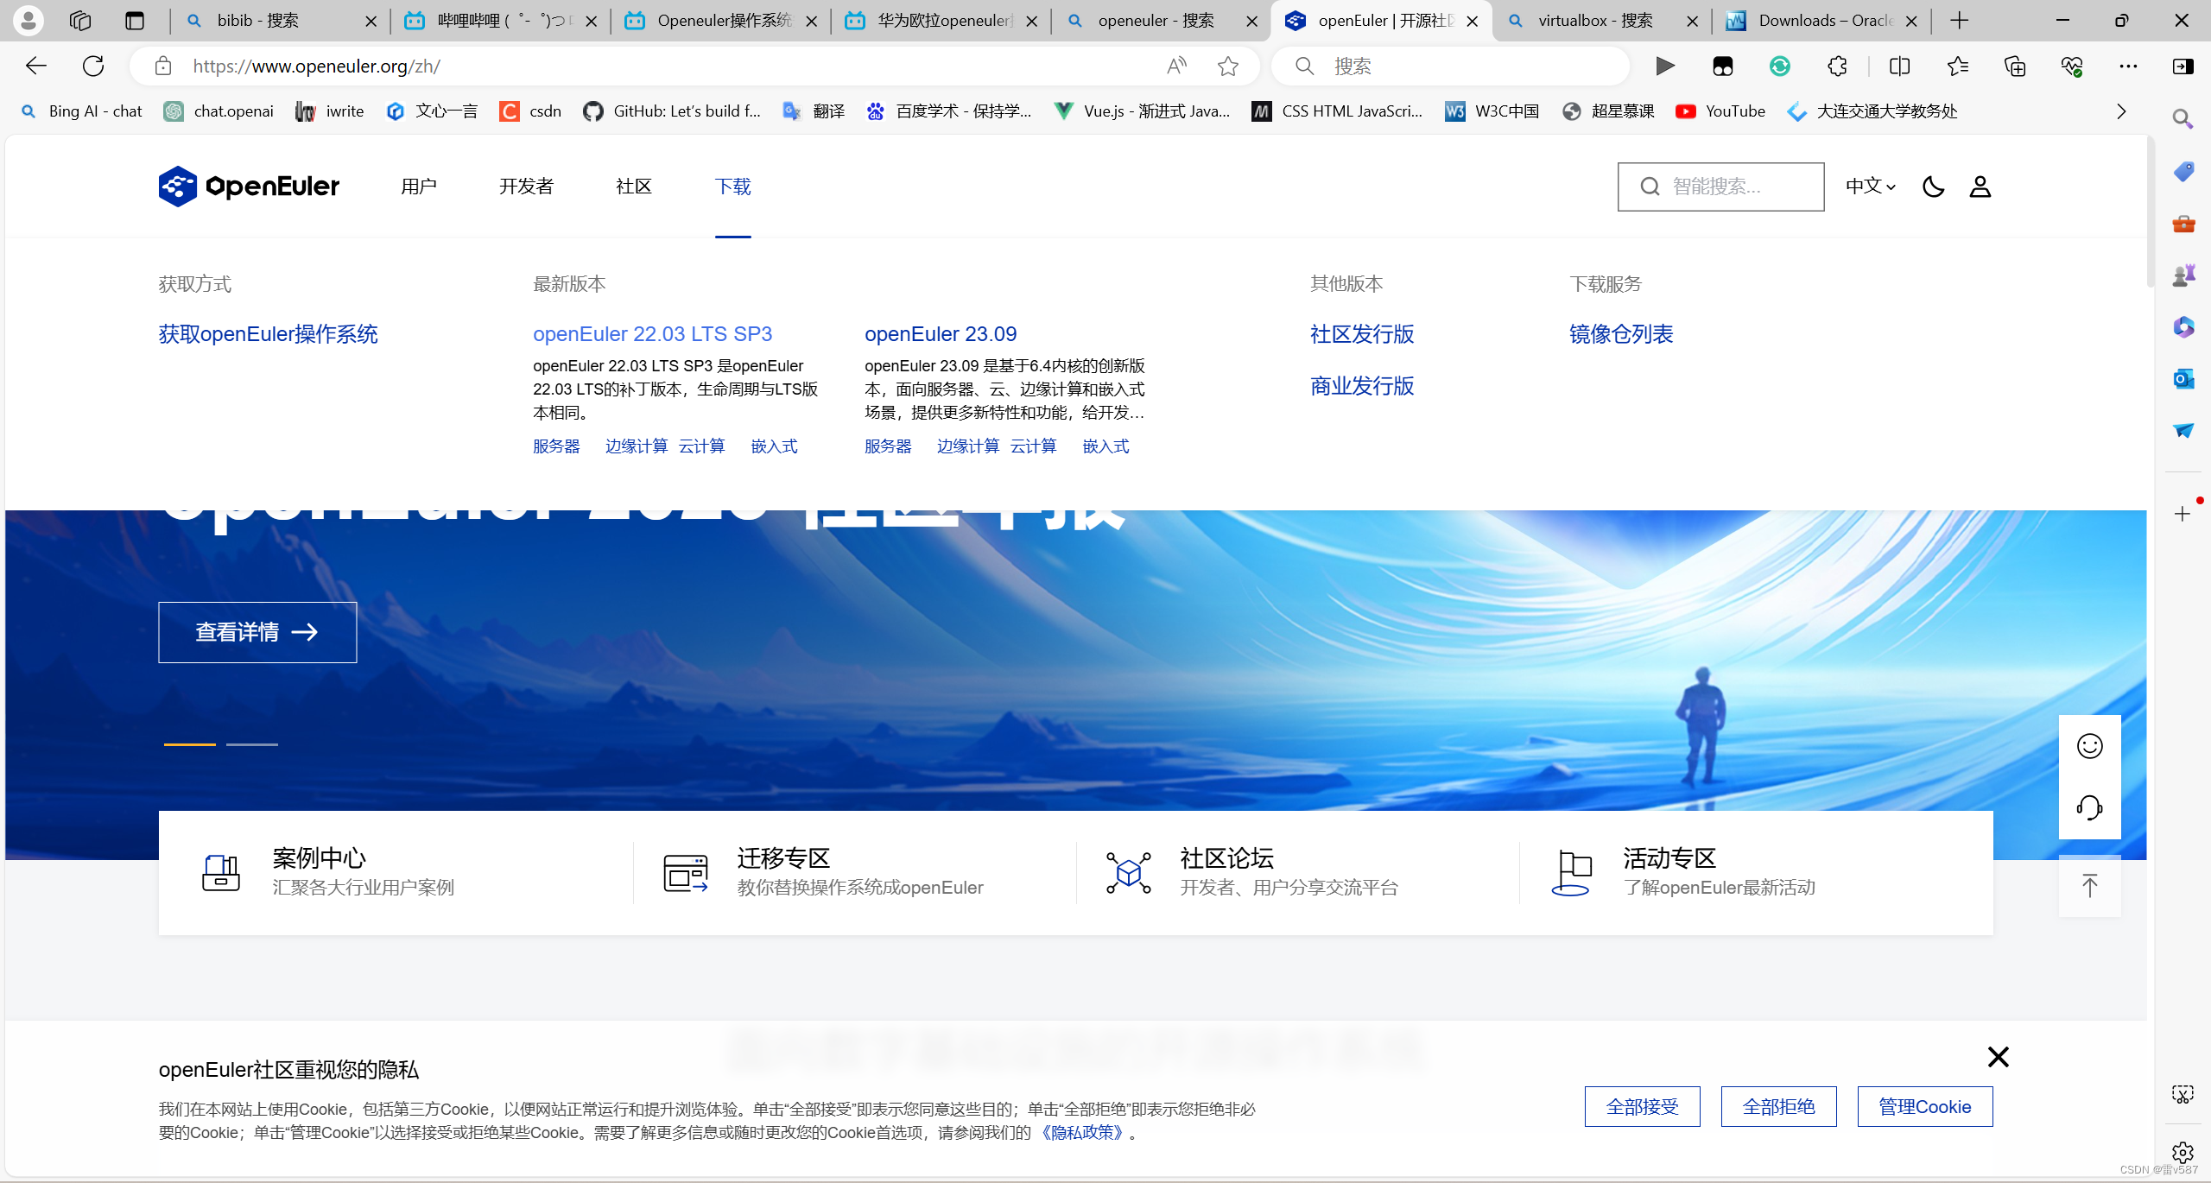Viewport: 2211px width, 1183px height.
Task: Add page to favorites star icon
Action: 1228,66
